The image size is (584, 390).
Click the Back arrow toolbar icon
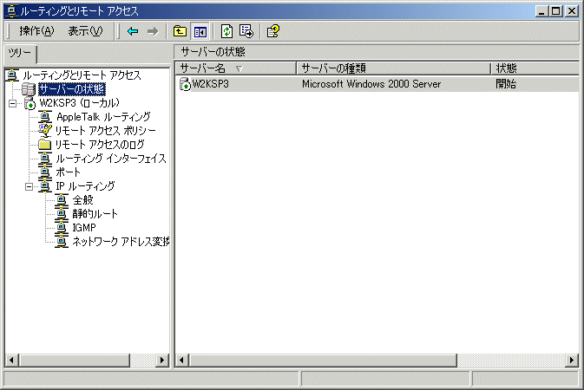tap(133, 31)
